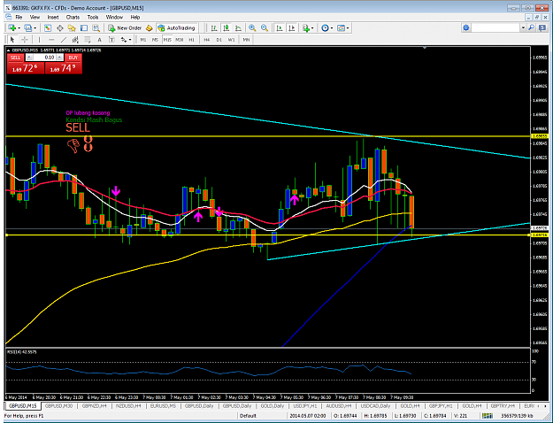The height and width of the screenshot is (423, 553).
Task: Zoom in on the chart
Action: coord(252,27)
